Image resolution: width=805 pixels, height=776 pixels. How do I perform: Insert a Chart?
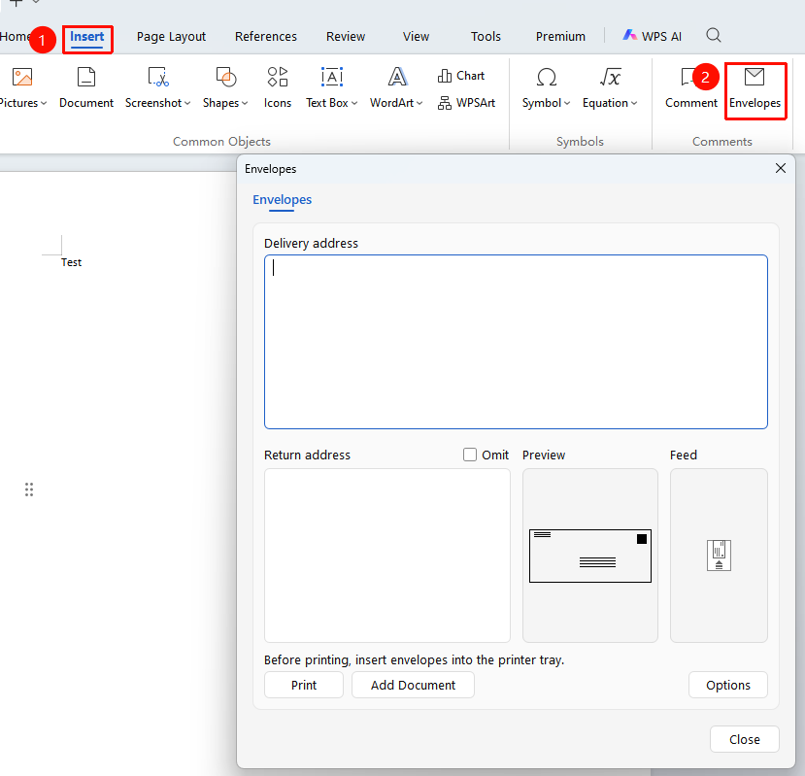point(461,76)
